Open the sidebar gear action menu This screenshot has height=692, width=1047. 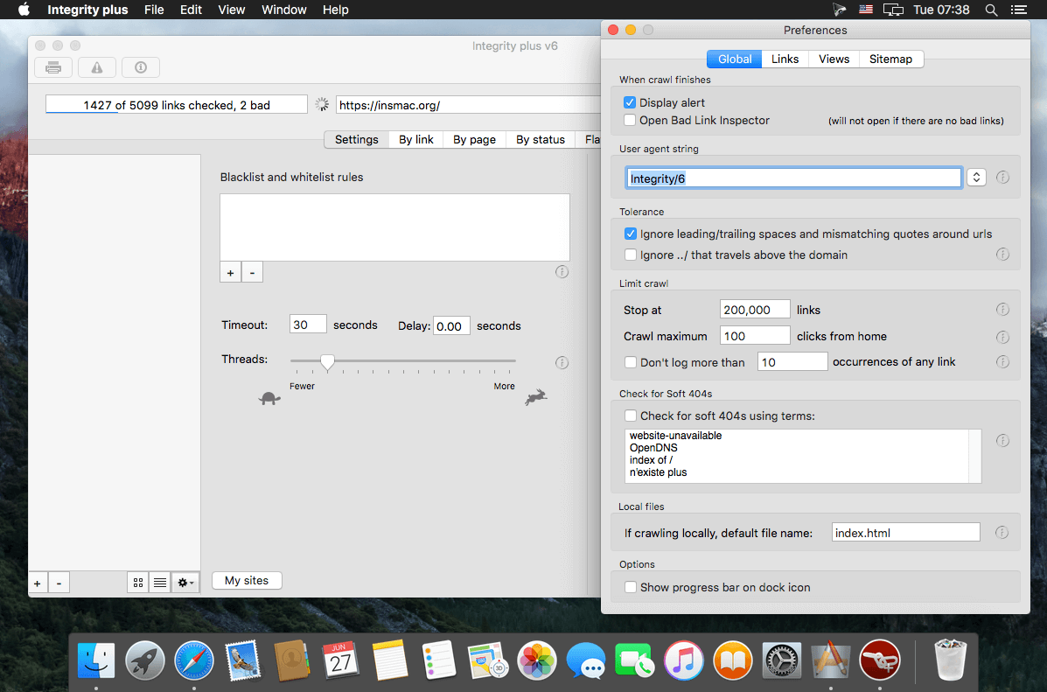[x=185, y=583]
